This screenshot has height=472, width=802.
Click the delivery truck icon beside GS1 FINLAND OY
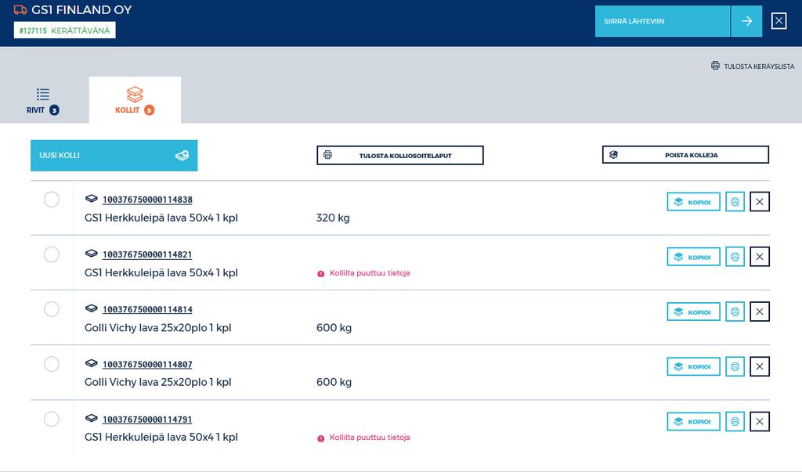pos(20,9)
